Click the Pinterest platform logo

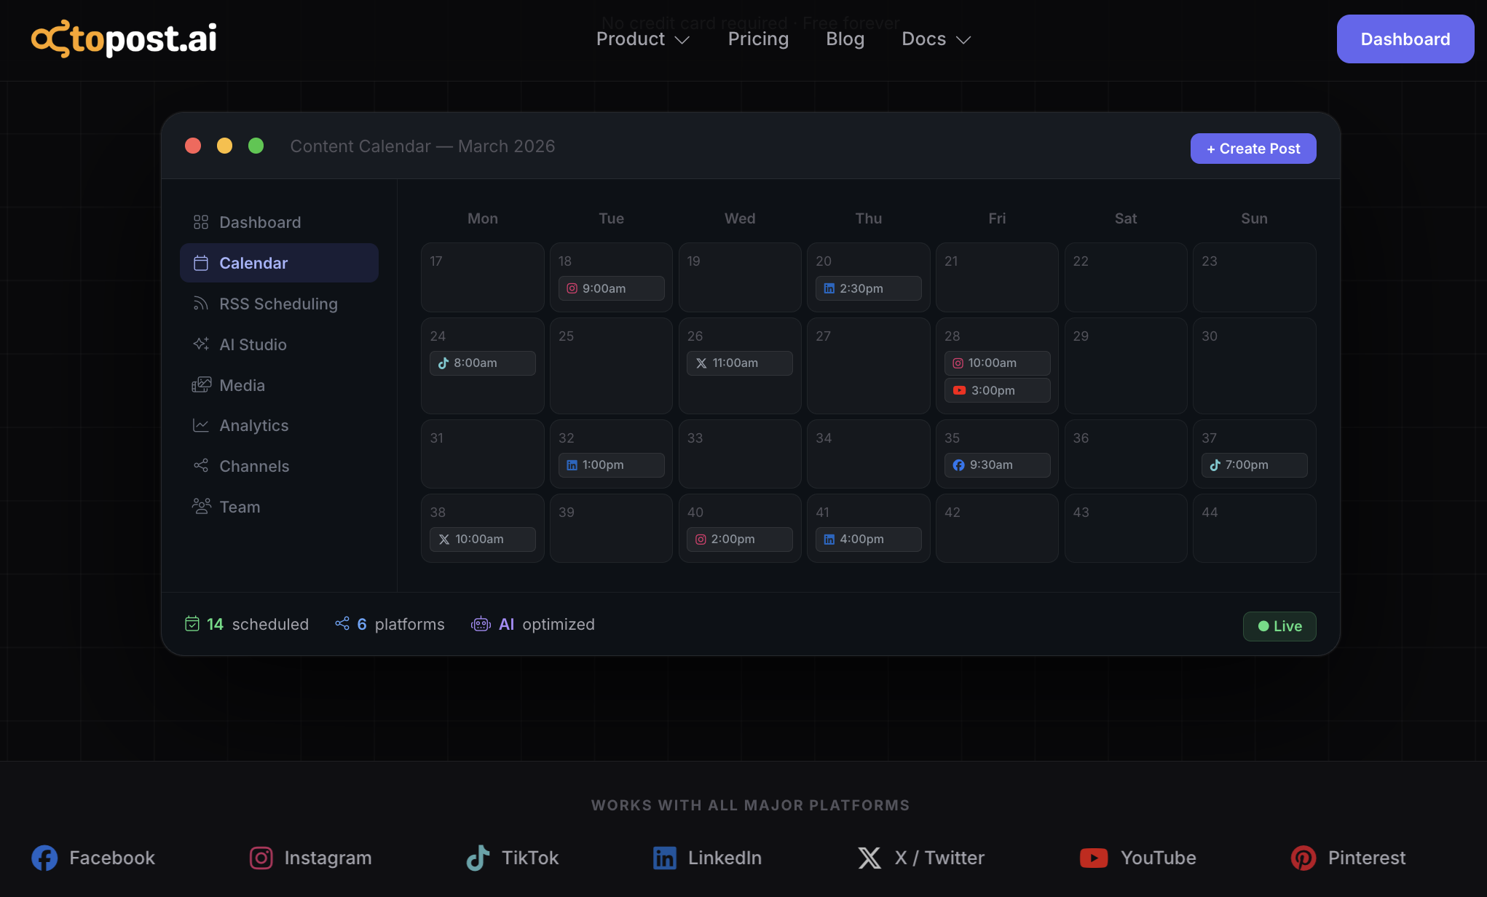coord(1303,858)
